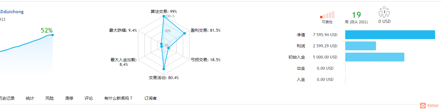Switch to the 风险 tab
The image size is (441, 110).
tap(50, 98)
